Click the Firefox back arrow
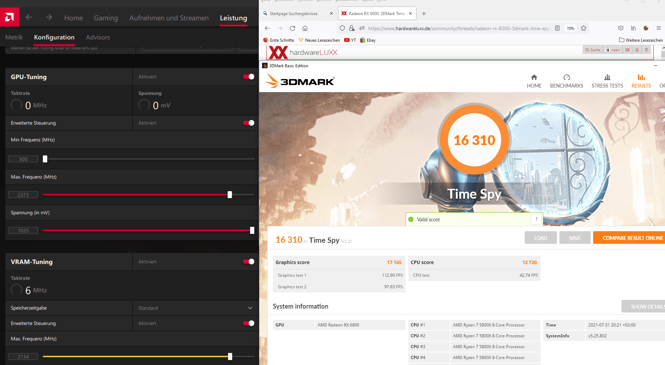Screen dimensions: 665x365 [x=267, y=28]
